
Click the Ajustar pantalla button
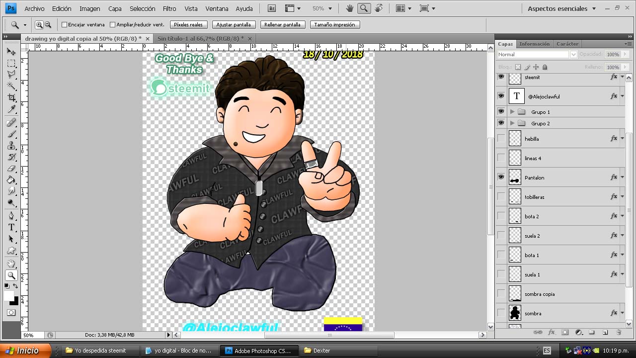point(234,24)
